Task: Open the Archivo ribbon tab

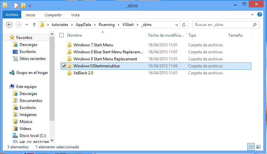Action: tap(12, 15)
